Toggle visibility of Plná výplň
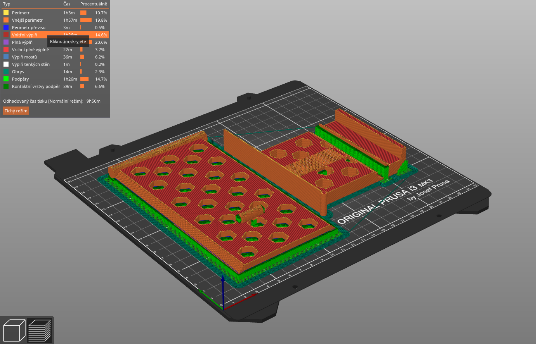536x344 pixels. point(22,42)
